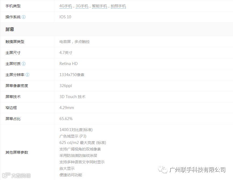
Task: Select the 65.62% value
Action: click(66, 119)
